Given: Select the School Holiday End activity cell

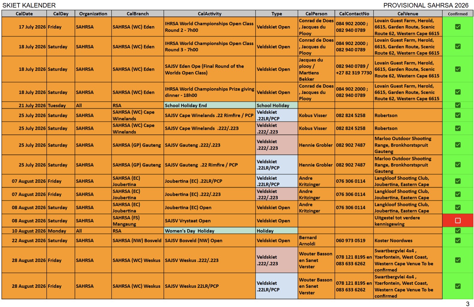Looking at the screenshot, I should pyautogui.click(x=210, y=105).
